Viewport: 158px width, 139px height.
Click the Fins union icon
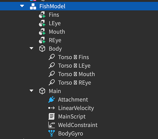(42, 15)
